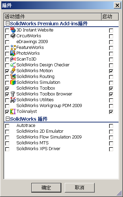Image resolution: width=123 pixels, height=197 pixels.
Task: Enable Autotrace active checkbox
Action: point(7,126)
